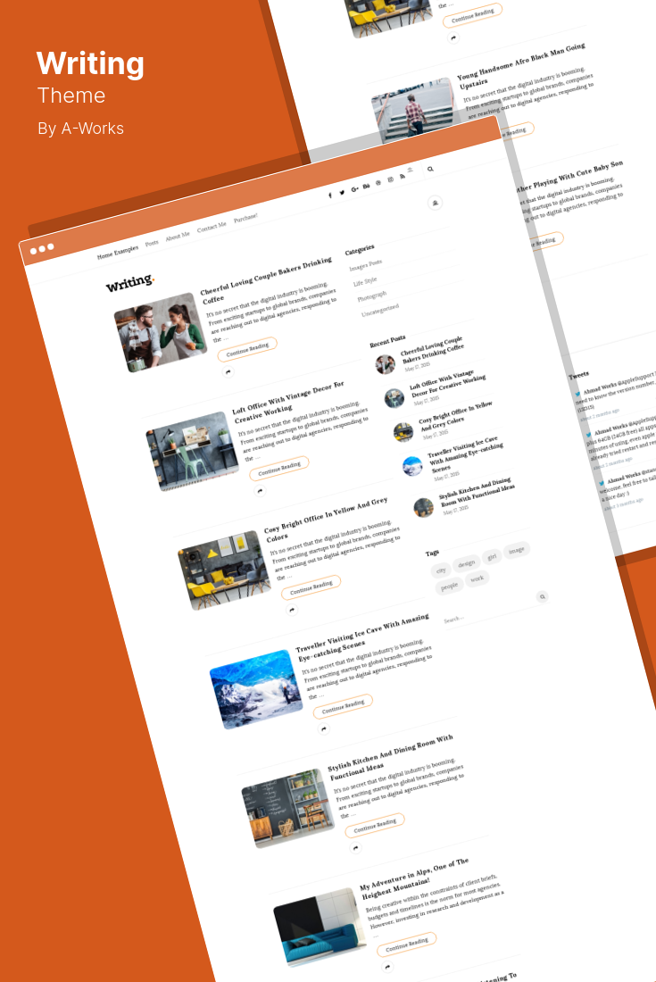Open the ice cave post thumbnail
Screen dimensions: 656x982
[256, 689]
